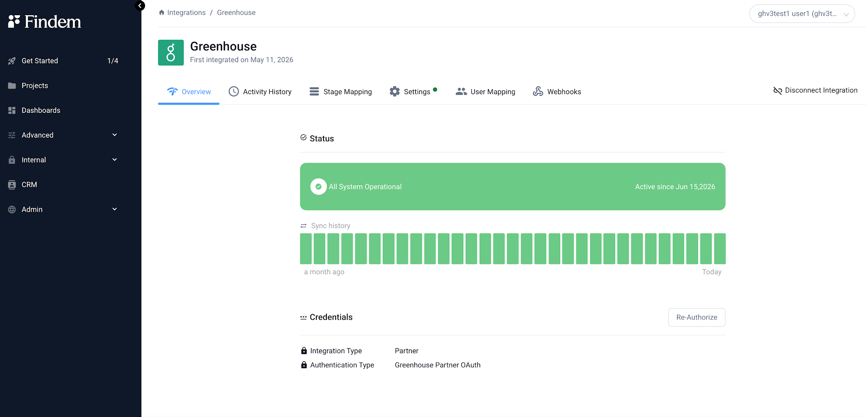This screenshot has width=866, height=417.
Task: Click the Findem logo
Action: tap(44, 22)
